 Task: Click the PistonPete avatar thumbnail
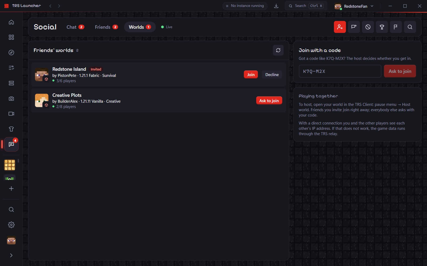[42, 74]
